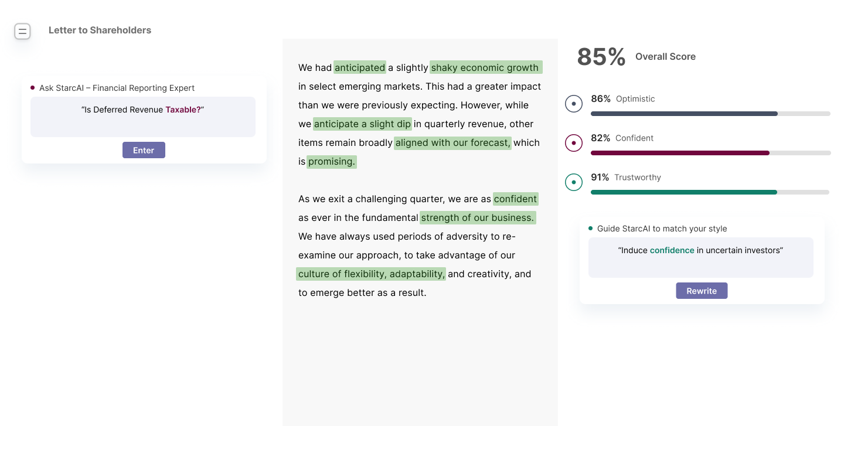The image size is (844, 460).
Task: Click highlighted word "promising"
Action: click(332, 162)
